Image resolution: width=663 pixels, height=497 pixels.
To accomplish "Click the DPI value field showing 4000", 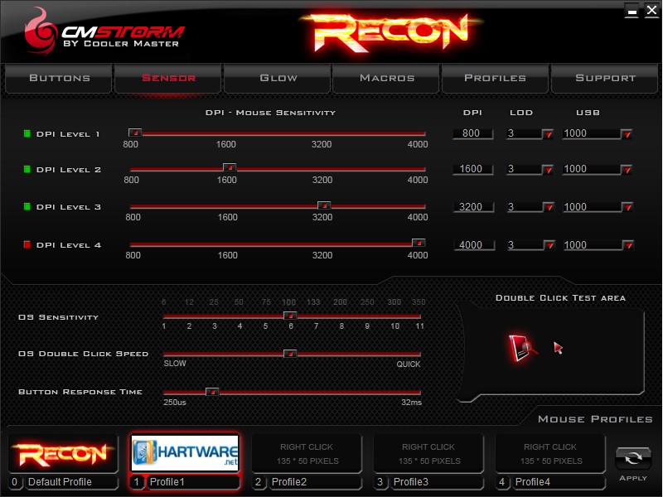I will click(x=474, y=245).
